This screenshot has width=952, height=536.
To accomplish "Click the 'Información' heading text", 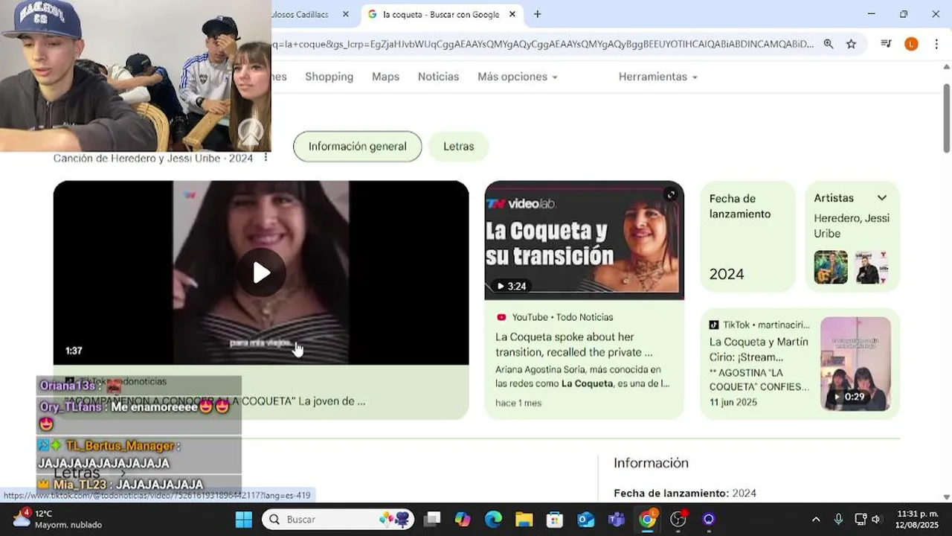I will click(x=651, y=463).
